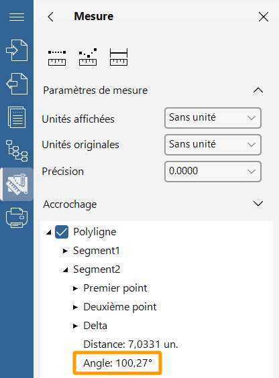This screenshot has width=279, height=378.
Task: Expand the Premier point node
Action: tap(75, 288)
